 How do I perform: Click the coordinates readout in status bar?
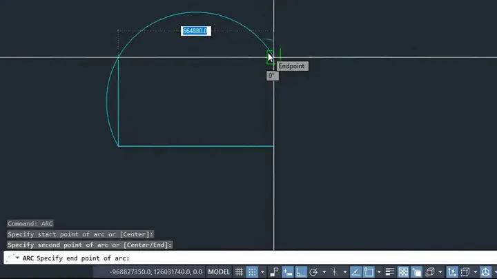tap(155, 271)
